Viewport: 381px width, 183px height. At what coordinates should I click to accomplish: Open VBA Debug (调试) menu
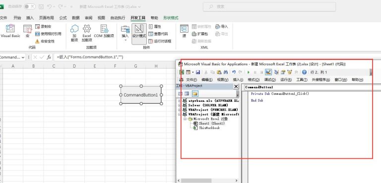(x=270, y=80)
